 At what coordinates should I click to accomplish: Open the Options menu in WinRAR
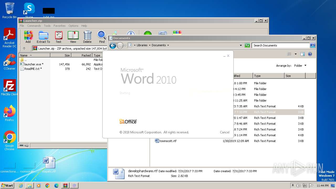pyautogui.click(x=73, y=26)
